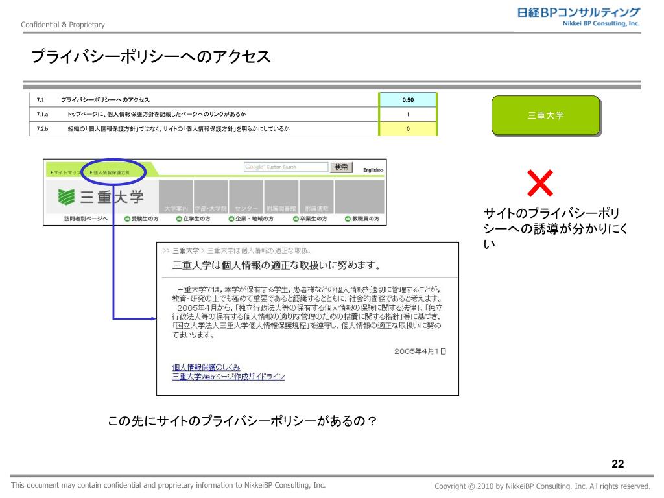Click the 検索 search button
The height and width of the screenshot is (498, 664).
[341, 167]
